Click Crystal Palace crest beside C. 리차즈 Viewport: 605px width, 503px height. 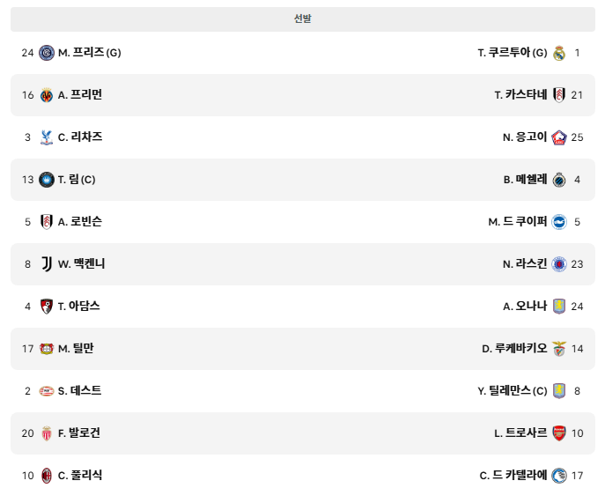(x=47, y=137)
